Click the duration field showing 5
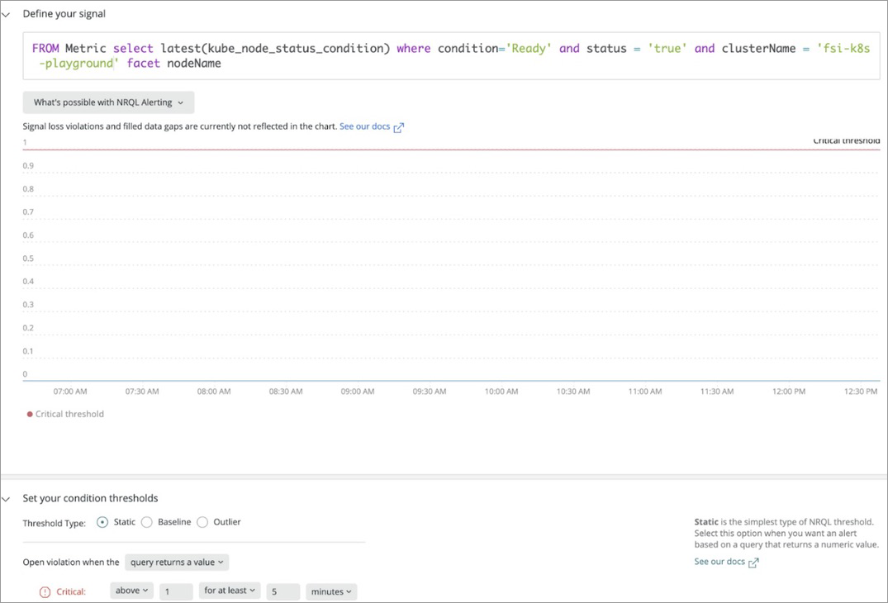 pyautogui.click(x=283, y=591)
